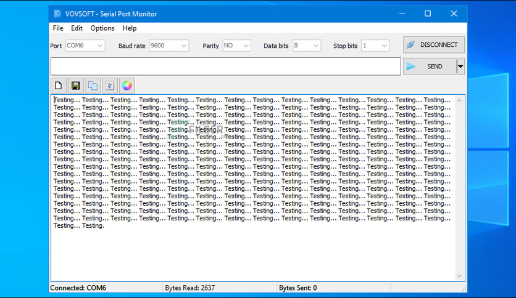The height and width of the screenshot is (298, 516).
Task: Open the Options menu
Action: 102,28
